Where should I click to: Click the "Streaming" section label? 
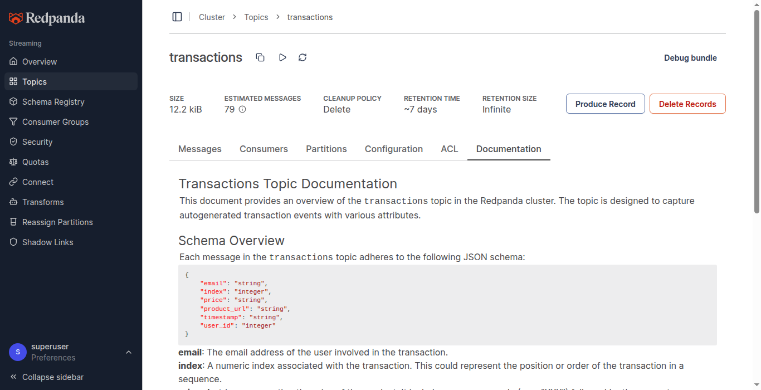pyautogui.click(x=25, y=43)
